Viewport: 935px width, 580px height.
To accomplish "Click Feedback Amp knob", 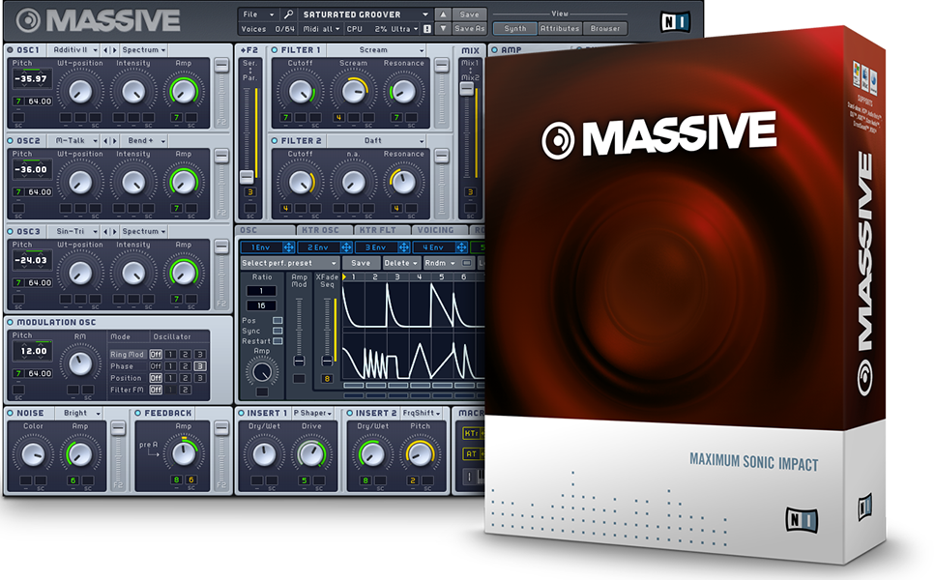I will [184, 454].
